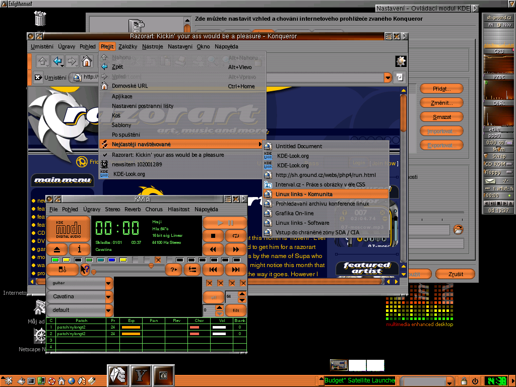This screenshot has height=387, width=516.
Task: Click the panel lock screen padlock icon
Action: tap(464, 381)
